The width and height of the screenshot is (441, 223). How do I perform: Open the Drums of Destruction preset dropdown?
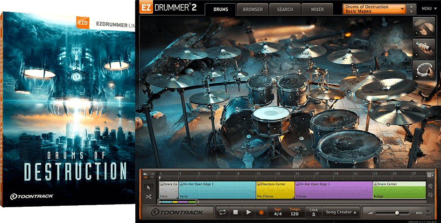tap(374, 9)
